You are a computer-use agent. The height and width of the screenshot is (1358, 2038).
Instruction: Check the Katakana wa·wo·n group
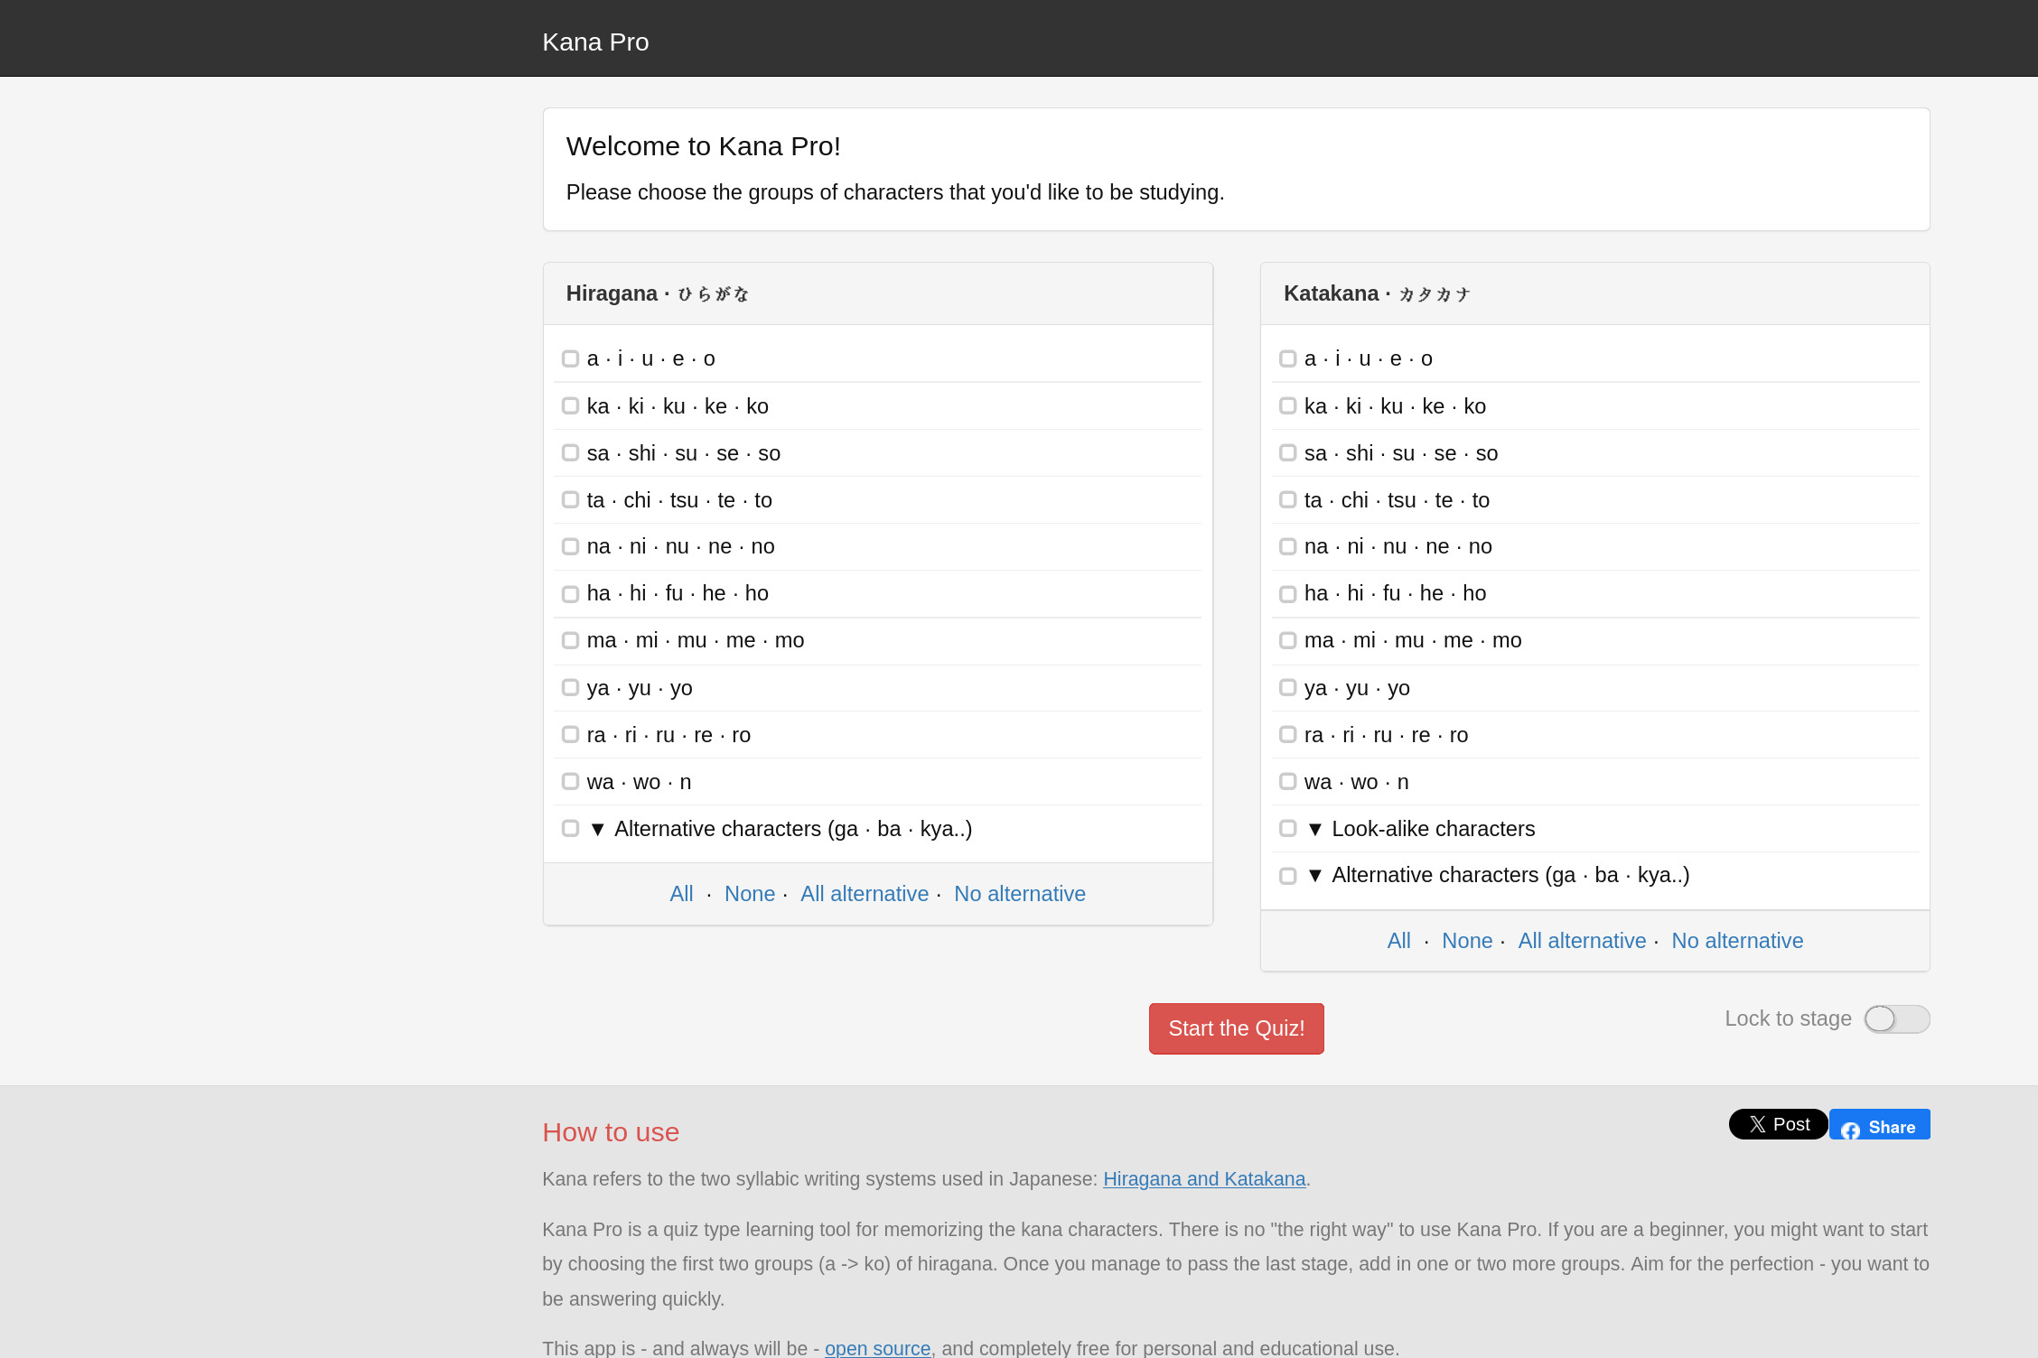click(x=1287, y=781)
